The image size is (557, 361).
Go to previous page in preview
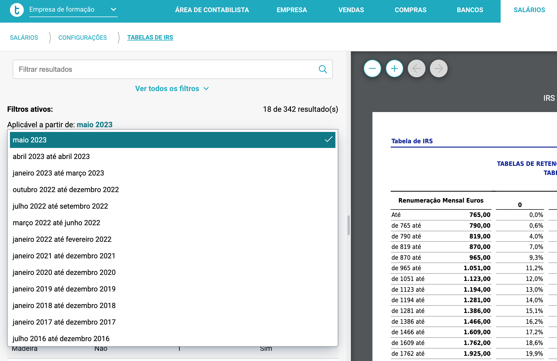[417, 68]
